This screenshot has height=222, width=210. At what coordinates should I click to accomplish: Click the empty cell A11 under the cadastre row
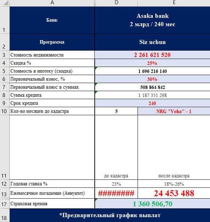[x=52, y=147]
